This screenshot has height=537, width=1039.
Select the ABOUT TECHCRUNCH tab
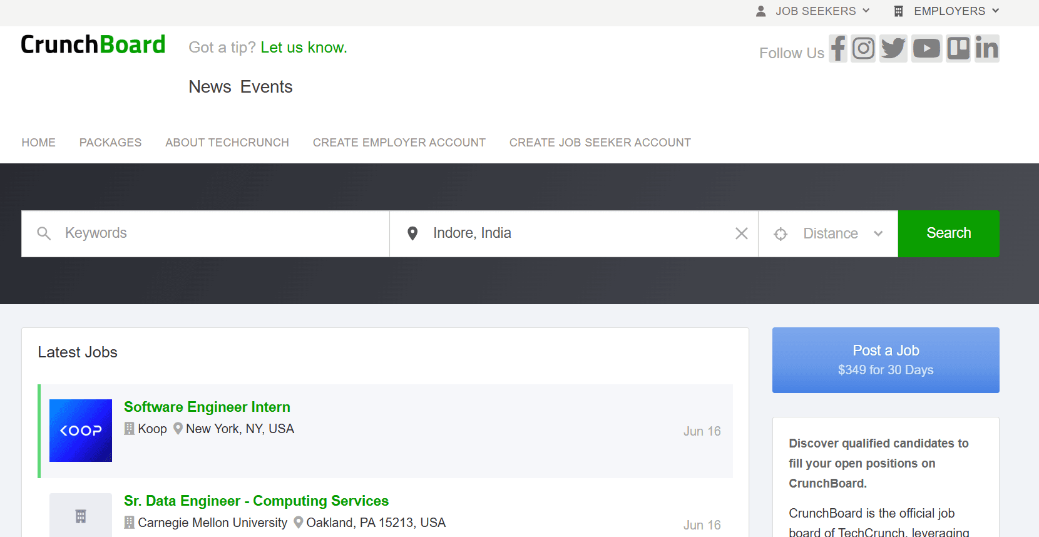(x=227, y=142)
